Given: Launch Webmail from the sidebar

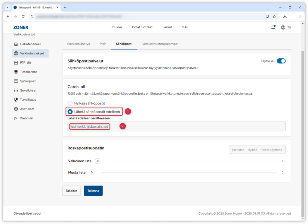Looking at the screenshot, I should (26, 118).
